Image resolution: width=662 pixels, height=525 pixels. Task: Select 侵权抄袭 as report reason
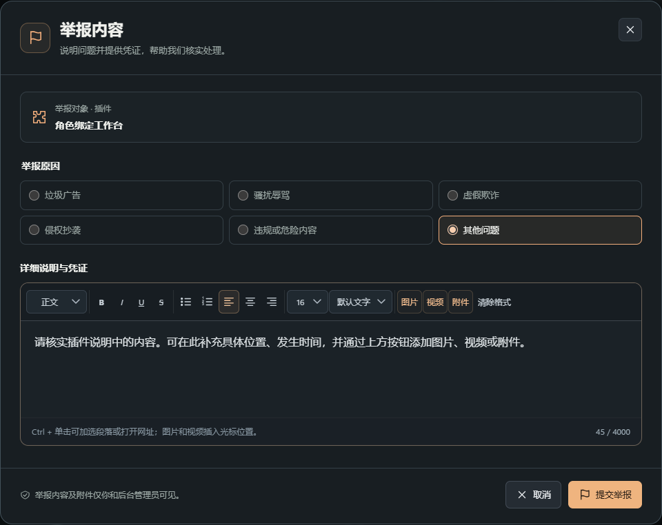tap(121, 230)
